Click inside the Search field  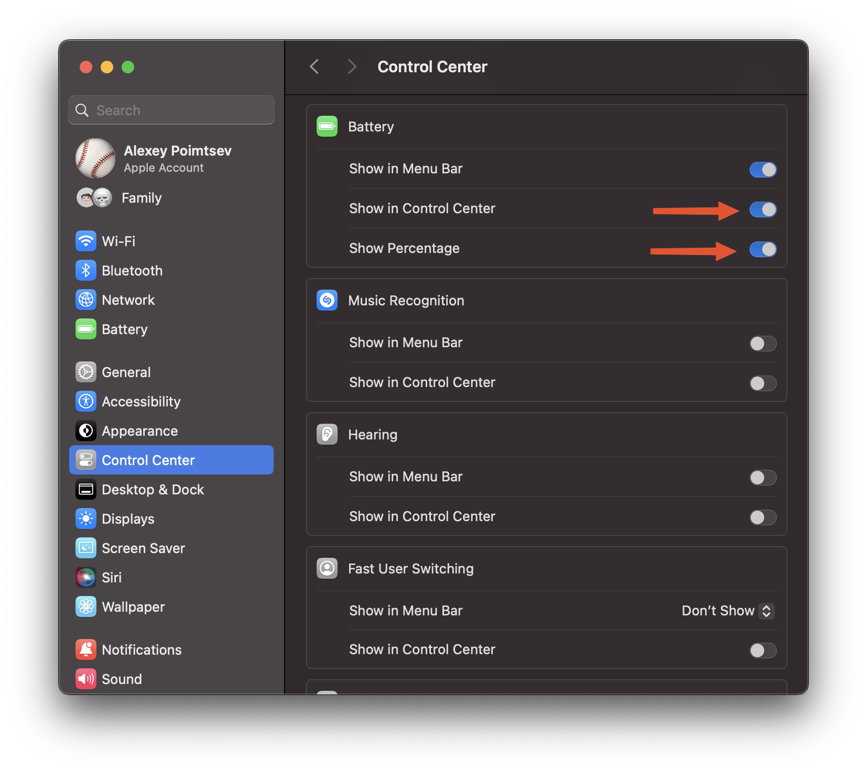171,110
